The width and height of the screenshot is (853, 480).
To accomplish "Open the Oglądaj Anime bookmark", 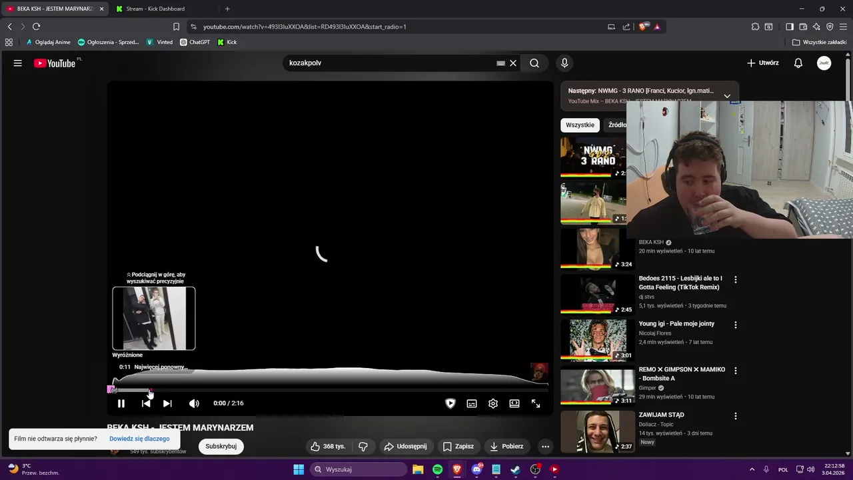I will coord(48,42).
